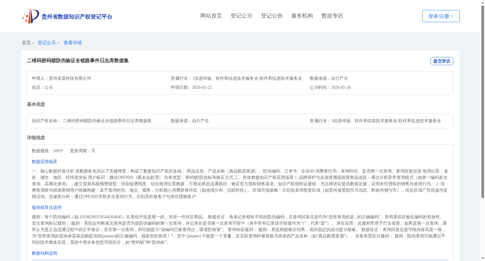Click 查看详情 breadcrumb link
485x261 pixels.
click(x=73, y=43)
